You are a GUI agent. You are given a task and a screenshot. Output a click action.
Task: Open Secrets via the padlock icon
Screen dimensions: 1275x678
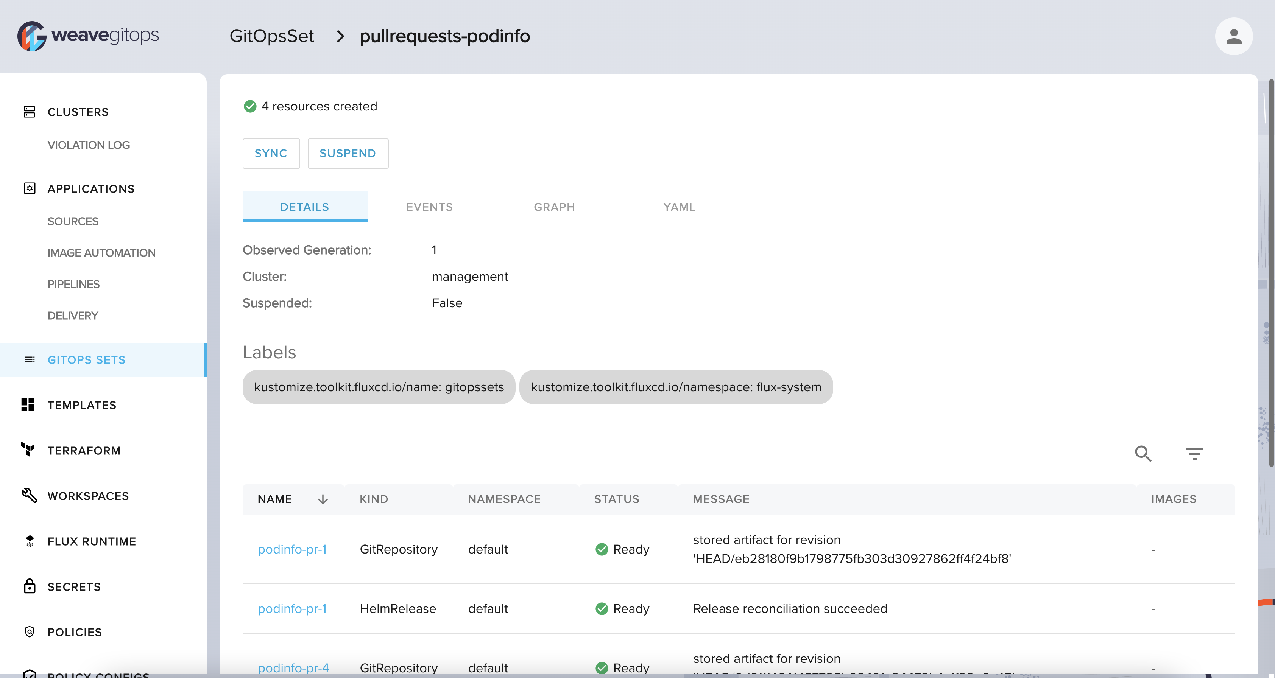29,586
